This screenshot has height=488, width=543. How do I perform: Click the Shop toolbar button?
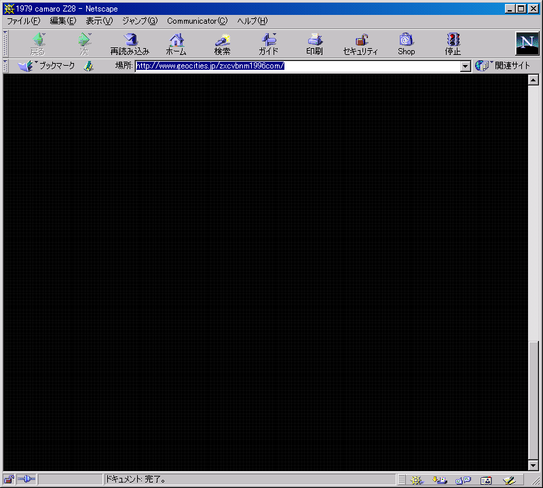(x=406, y=44)
